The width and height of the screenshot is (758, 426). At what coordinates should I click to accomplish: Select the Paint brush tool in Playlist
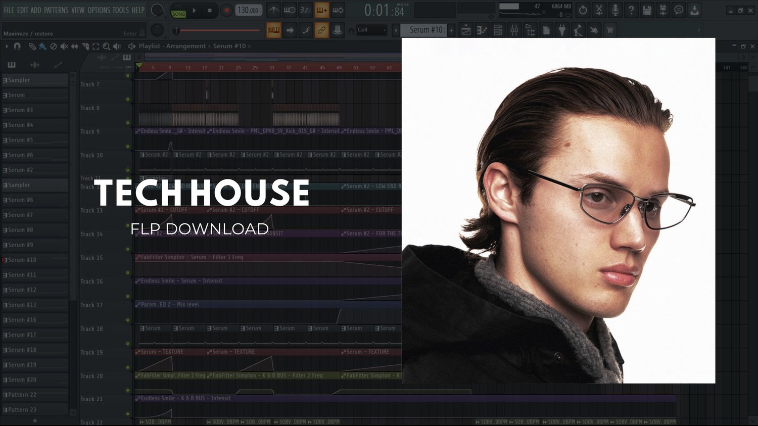tap(43, 46)
